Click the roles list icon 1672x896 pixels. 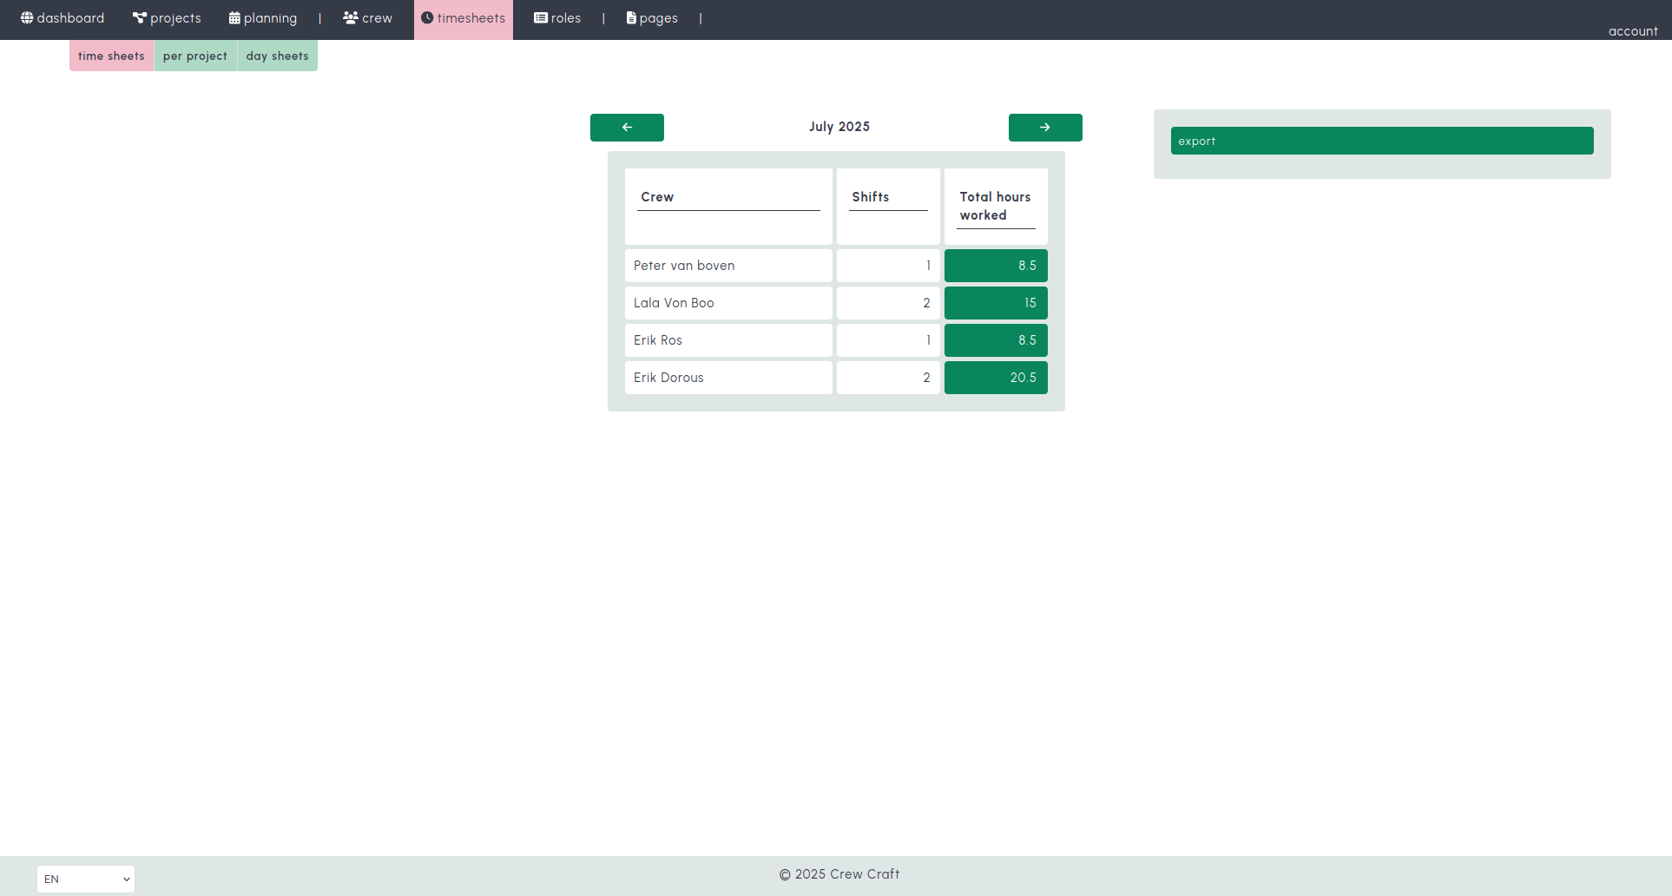tap(541, 17)
